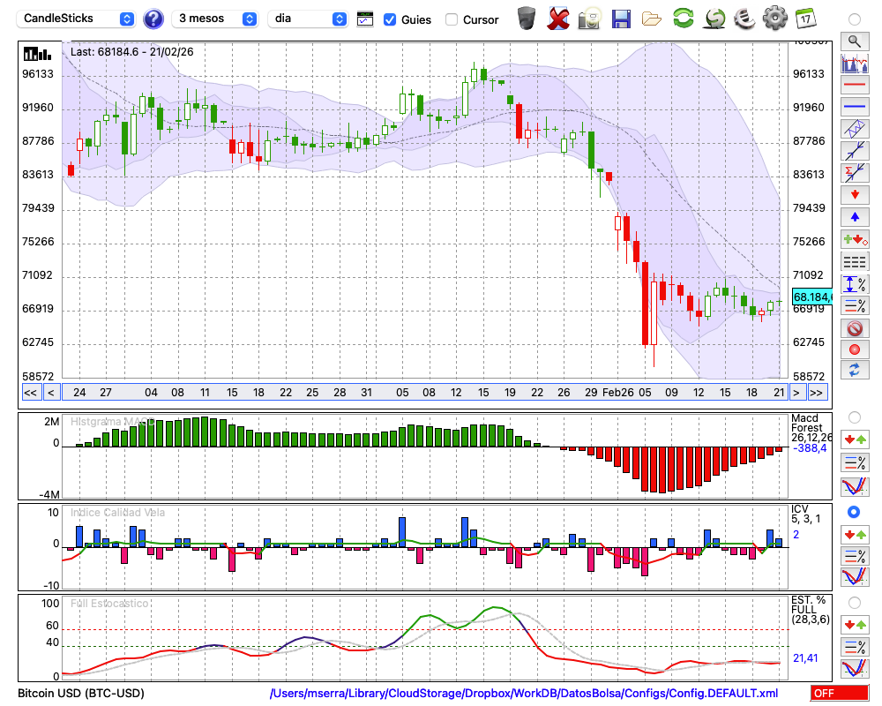Click the Bitcoin USD (BTC-USD) label
The image size is (882, 706).
click(x=81, y=693)
